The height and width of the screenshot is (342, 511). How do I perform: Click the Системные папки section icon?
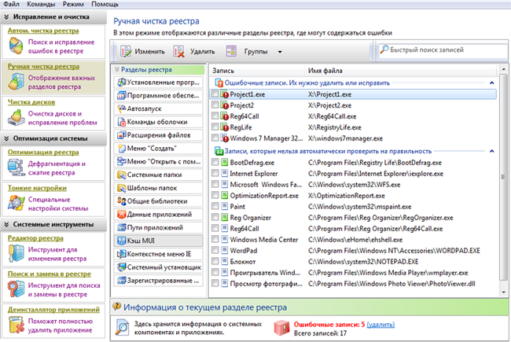(122, 175)
